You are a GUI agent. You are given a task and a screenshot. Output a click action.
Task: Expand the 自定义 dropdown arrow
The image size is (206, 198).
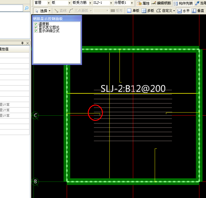(174, 11)
